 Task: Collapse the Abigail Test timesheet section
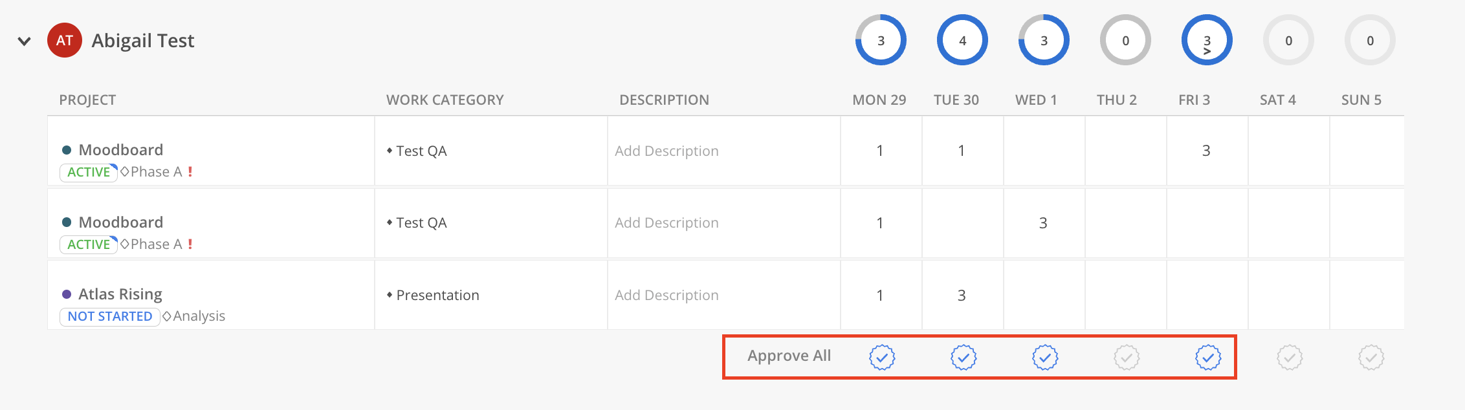(x=24, y=41)
